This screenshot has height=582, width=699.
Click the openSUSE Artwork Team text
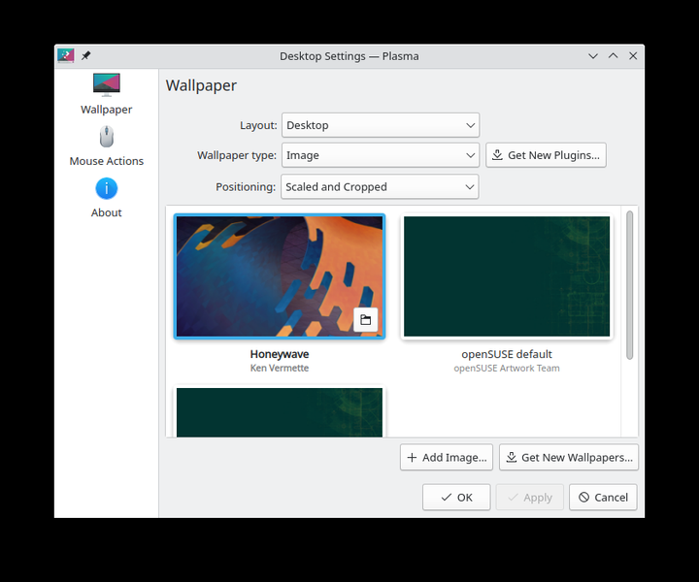click(507, 368)
